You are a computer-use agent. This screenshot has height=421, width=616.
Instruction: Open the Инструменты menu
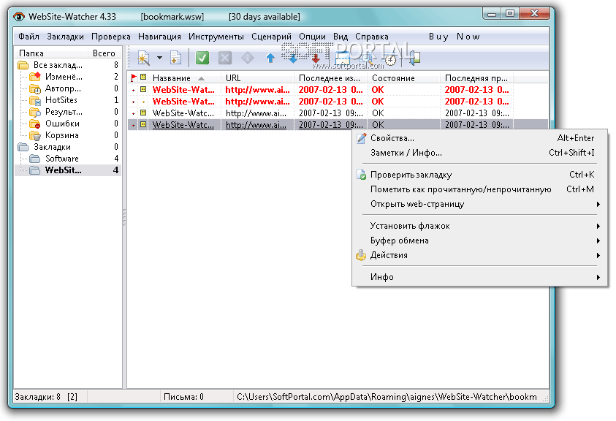coord(216,37)
